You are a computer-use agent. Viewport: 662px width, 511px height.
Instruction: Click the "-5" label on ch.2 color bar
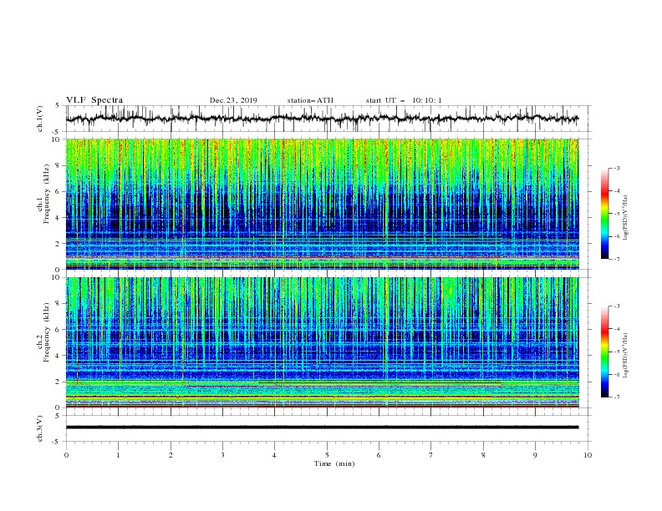pyautogui.click(x=616, y=352)
